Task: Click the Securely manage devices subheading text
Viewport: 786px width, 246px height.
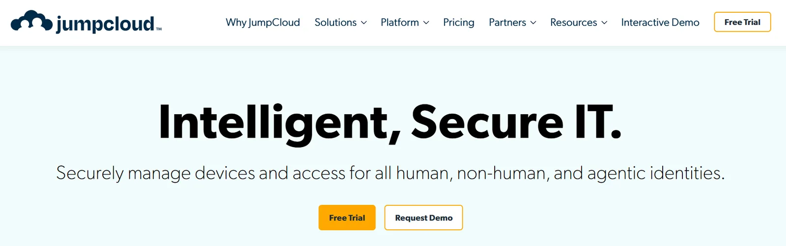Action: click(390, 173)
